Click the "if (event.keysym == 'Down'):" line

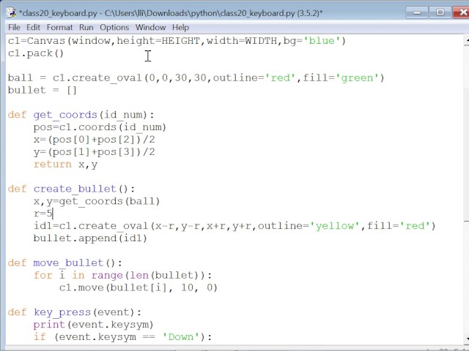(x=122, y=337)
